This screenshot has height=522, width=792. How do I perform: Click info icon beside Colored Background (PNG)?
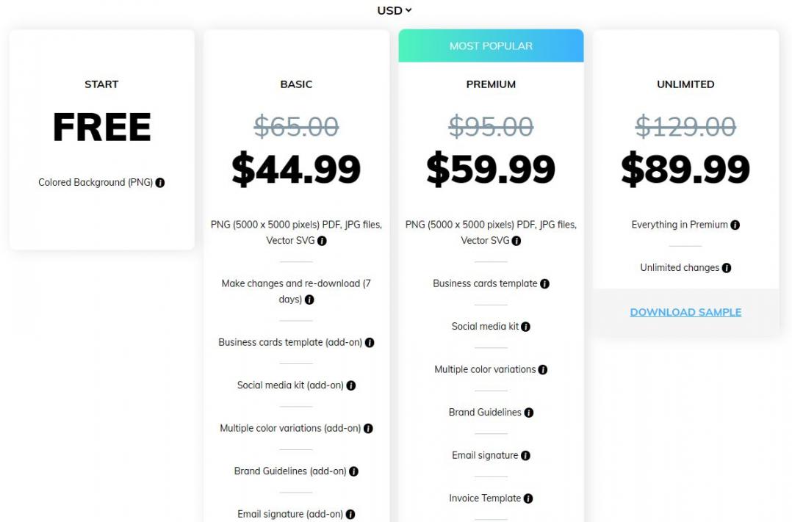coord(160,183)
